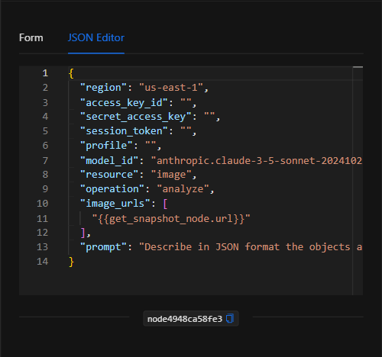This screenshot has height=357, width=382.
Task: Click the "prompt" key on line 13
Action: click(x=103, y=247)
